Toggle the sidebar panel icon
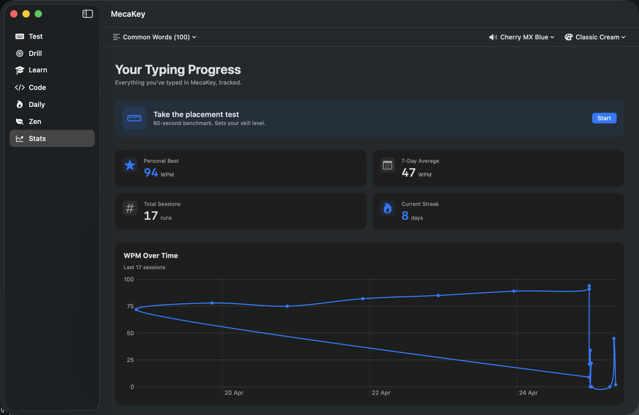 point(88,14)
